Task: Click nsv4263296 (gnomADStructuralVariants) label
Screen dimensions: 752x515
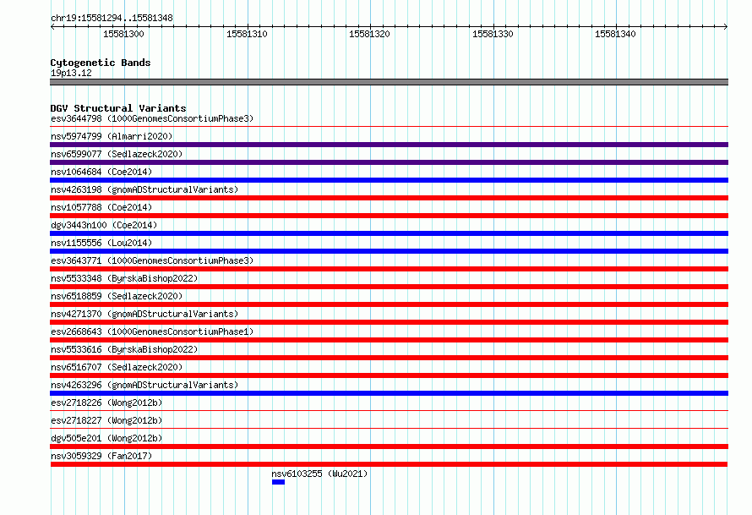Action: 144,385
